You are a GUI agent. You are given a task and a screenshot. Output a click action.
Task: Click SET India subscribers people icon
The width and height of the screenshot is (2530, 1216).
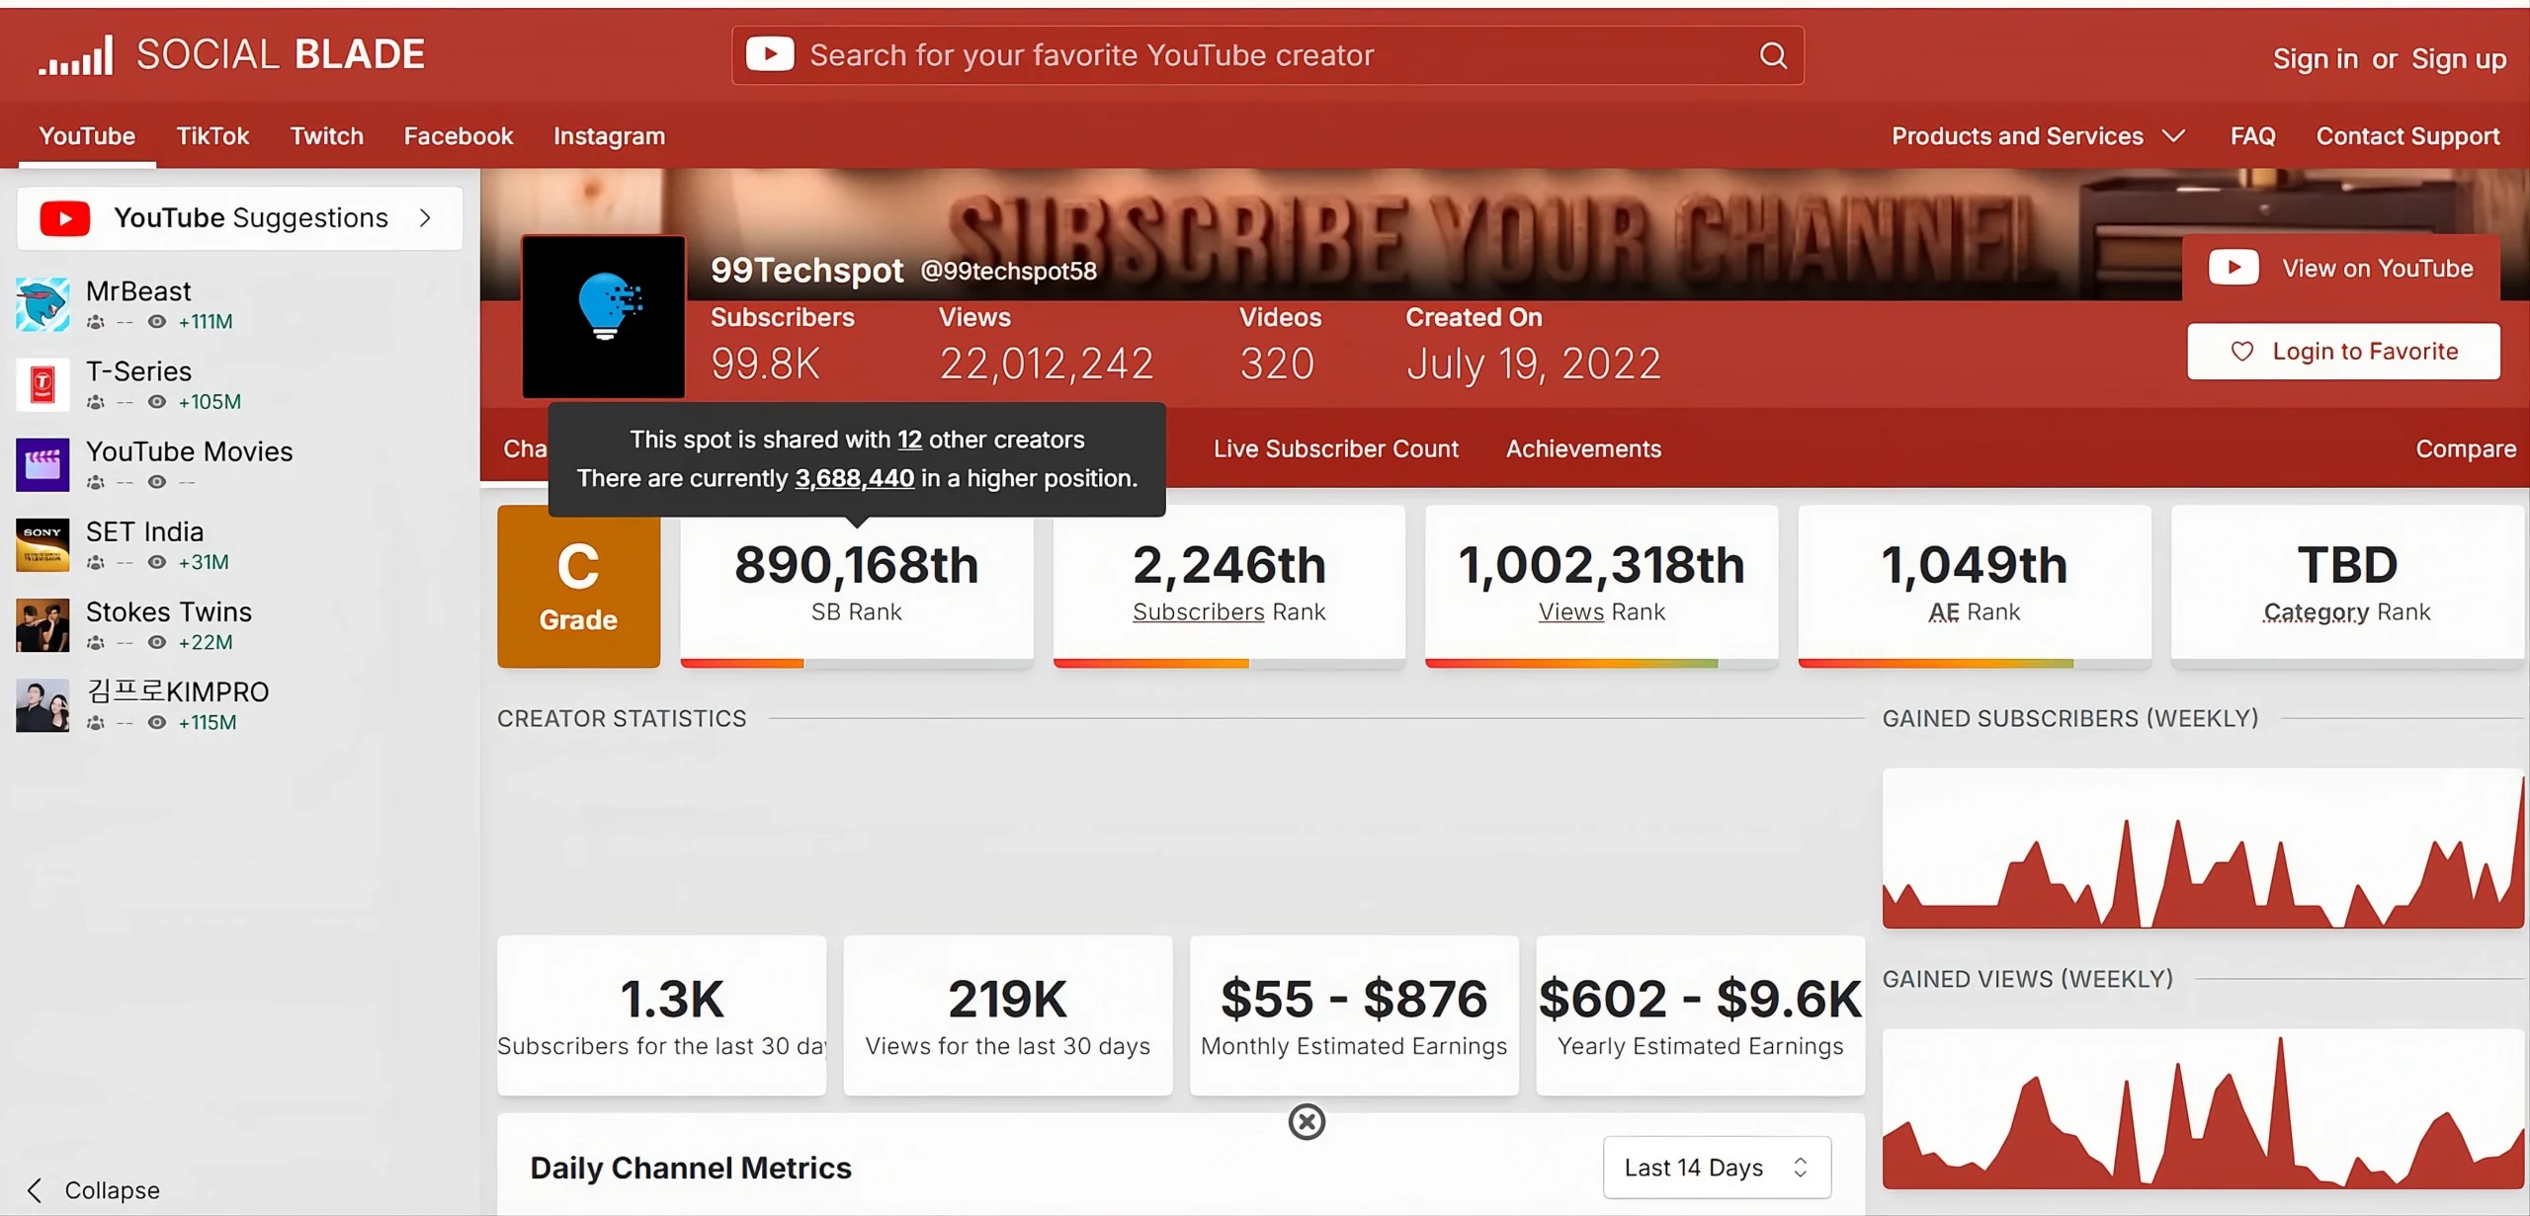coord(96,562)
